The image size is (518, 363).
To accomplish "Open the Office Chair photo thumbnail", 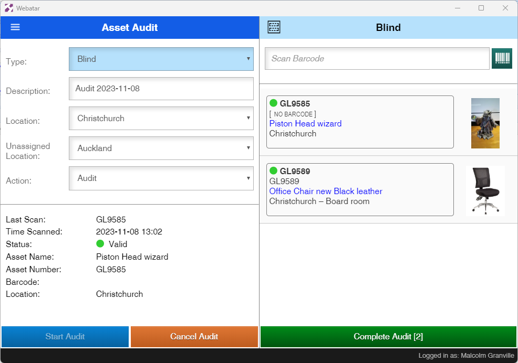I will coord(485,191).
